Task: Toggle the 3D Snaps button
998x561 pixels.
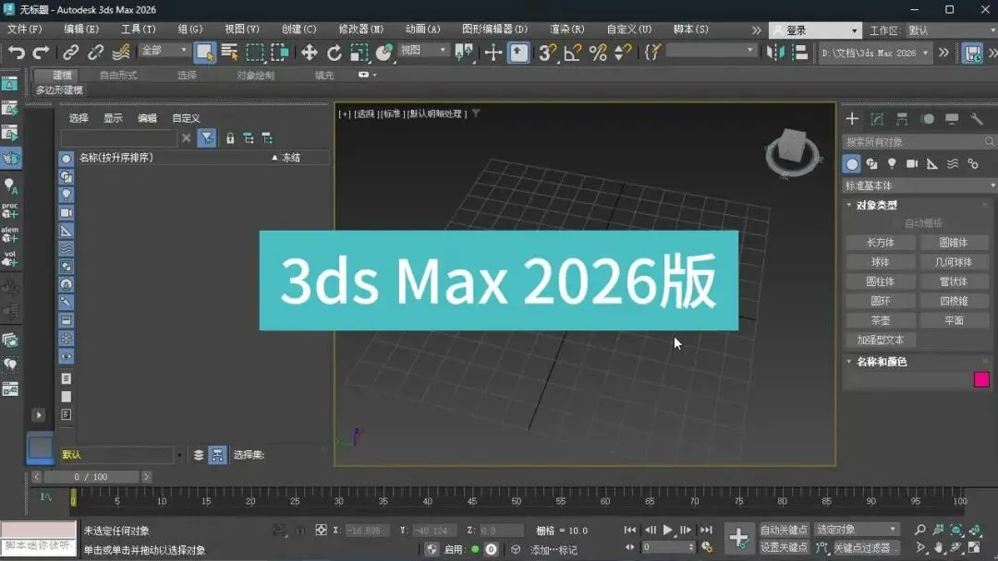Action: pyautogui.click(x=547, y=53)
